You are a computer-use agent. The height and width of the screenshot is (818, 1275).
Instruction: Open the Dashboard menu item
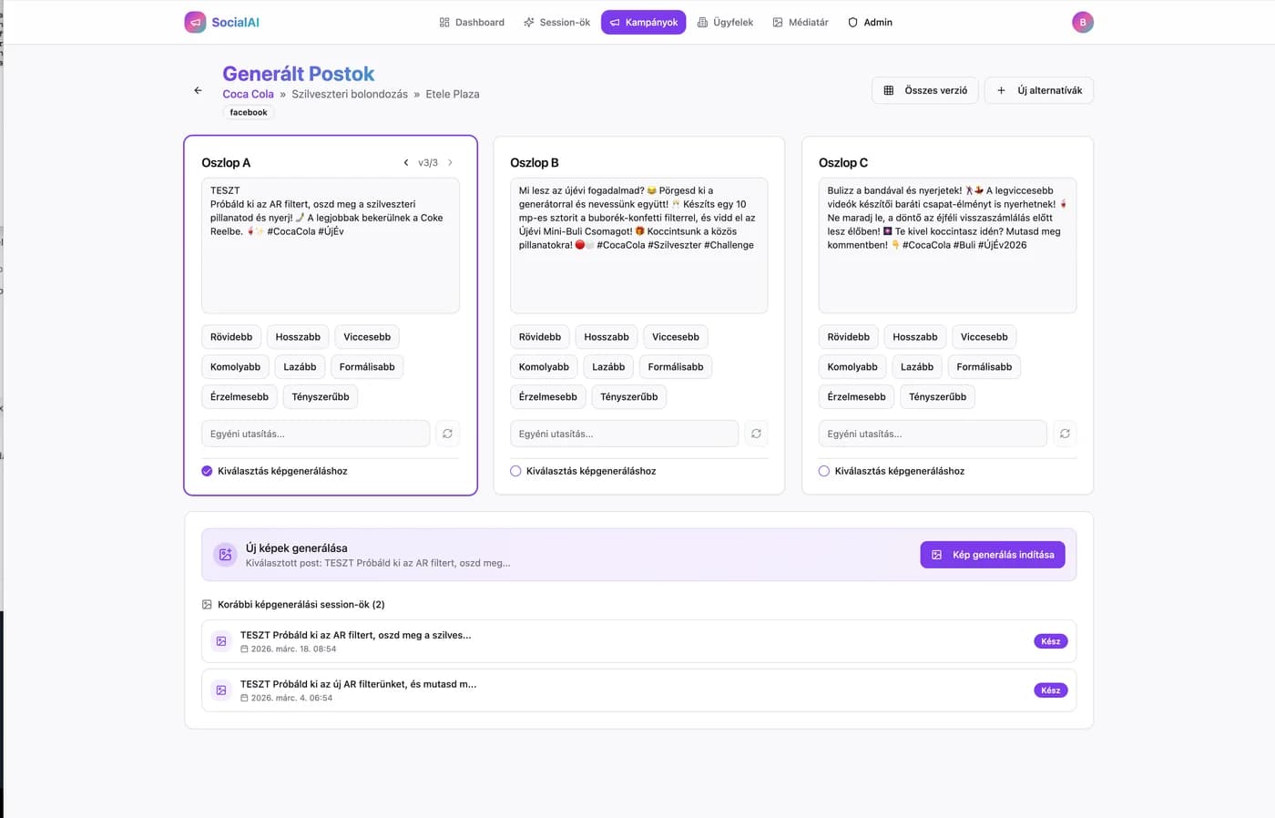(x=472, y=22)
